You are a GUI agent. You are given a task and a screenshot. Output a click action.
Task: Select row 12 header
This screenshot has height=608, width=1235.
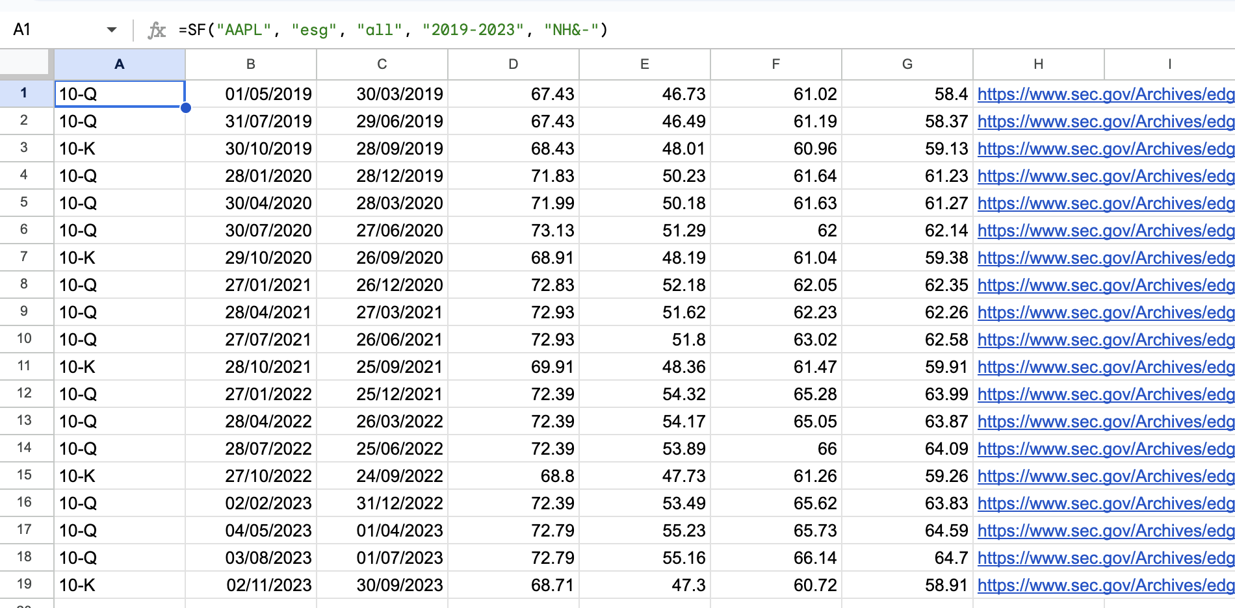pos(27,394)
